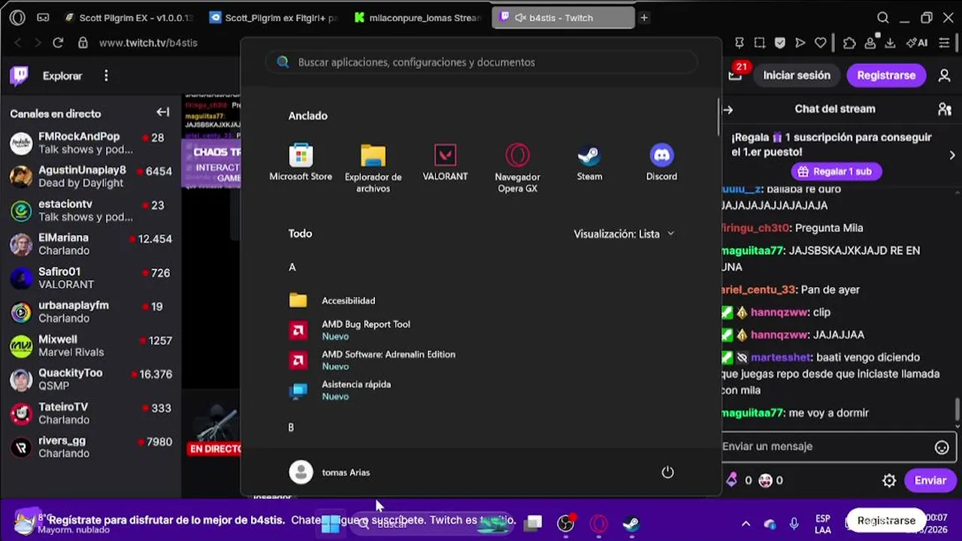Launch VALORANT from the Start menu
This screenshot has height=541, width=962.
click(445, 162)
